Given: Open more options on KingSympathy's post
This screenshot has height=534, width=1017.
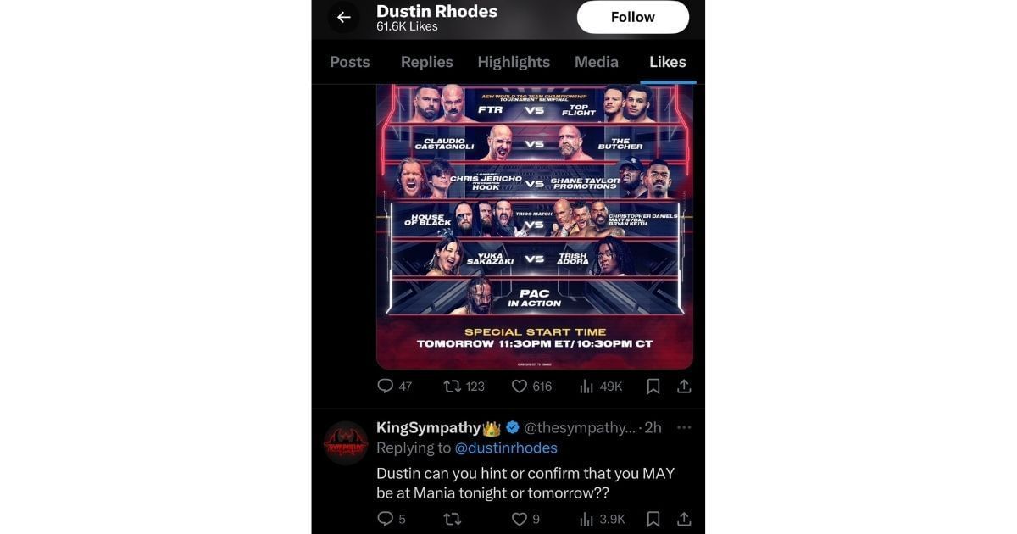Looking at the screenshot, I should 684,427.
